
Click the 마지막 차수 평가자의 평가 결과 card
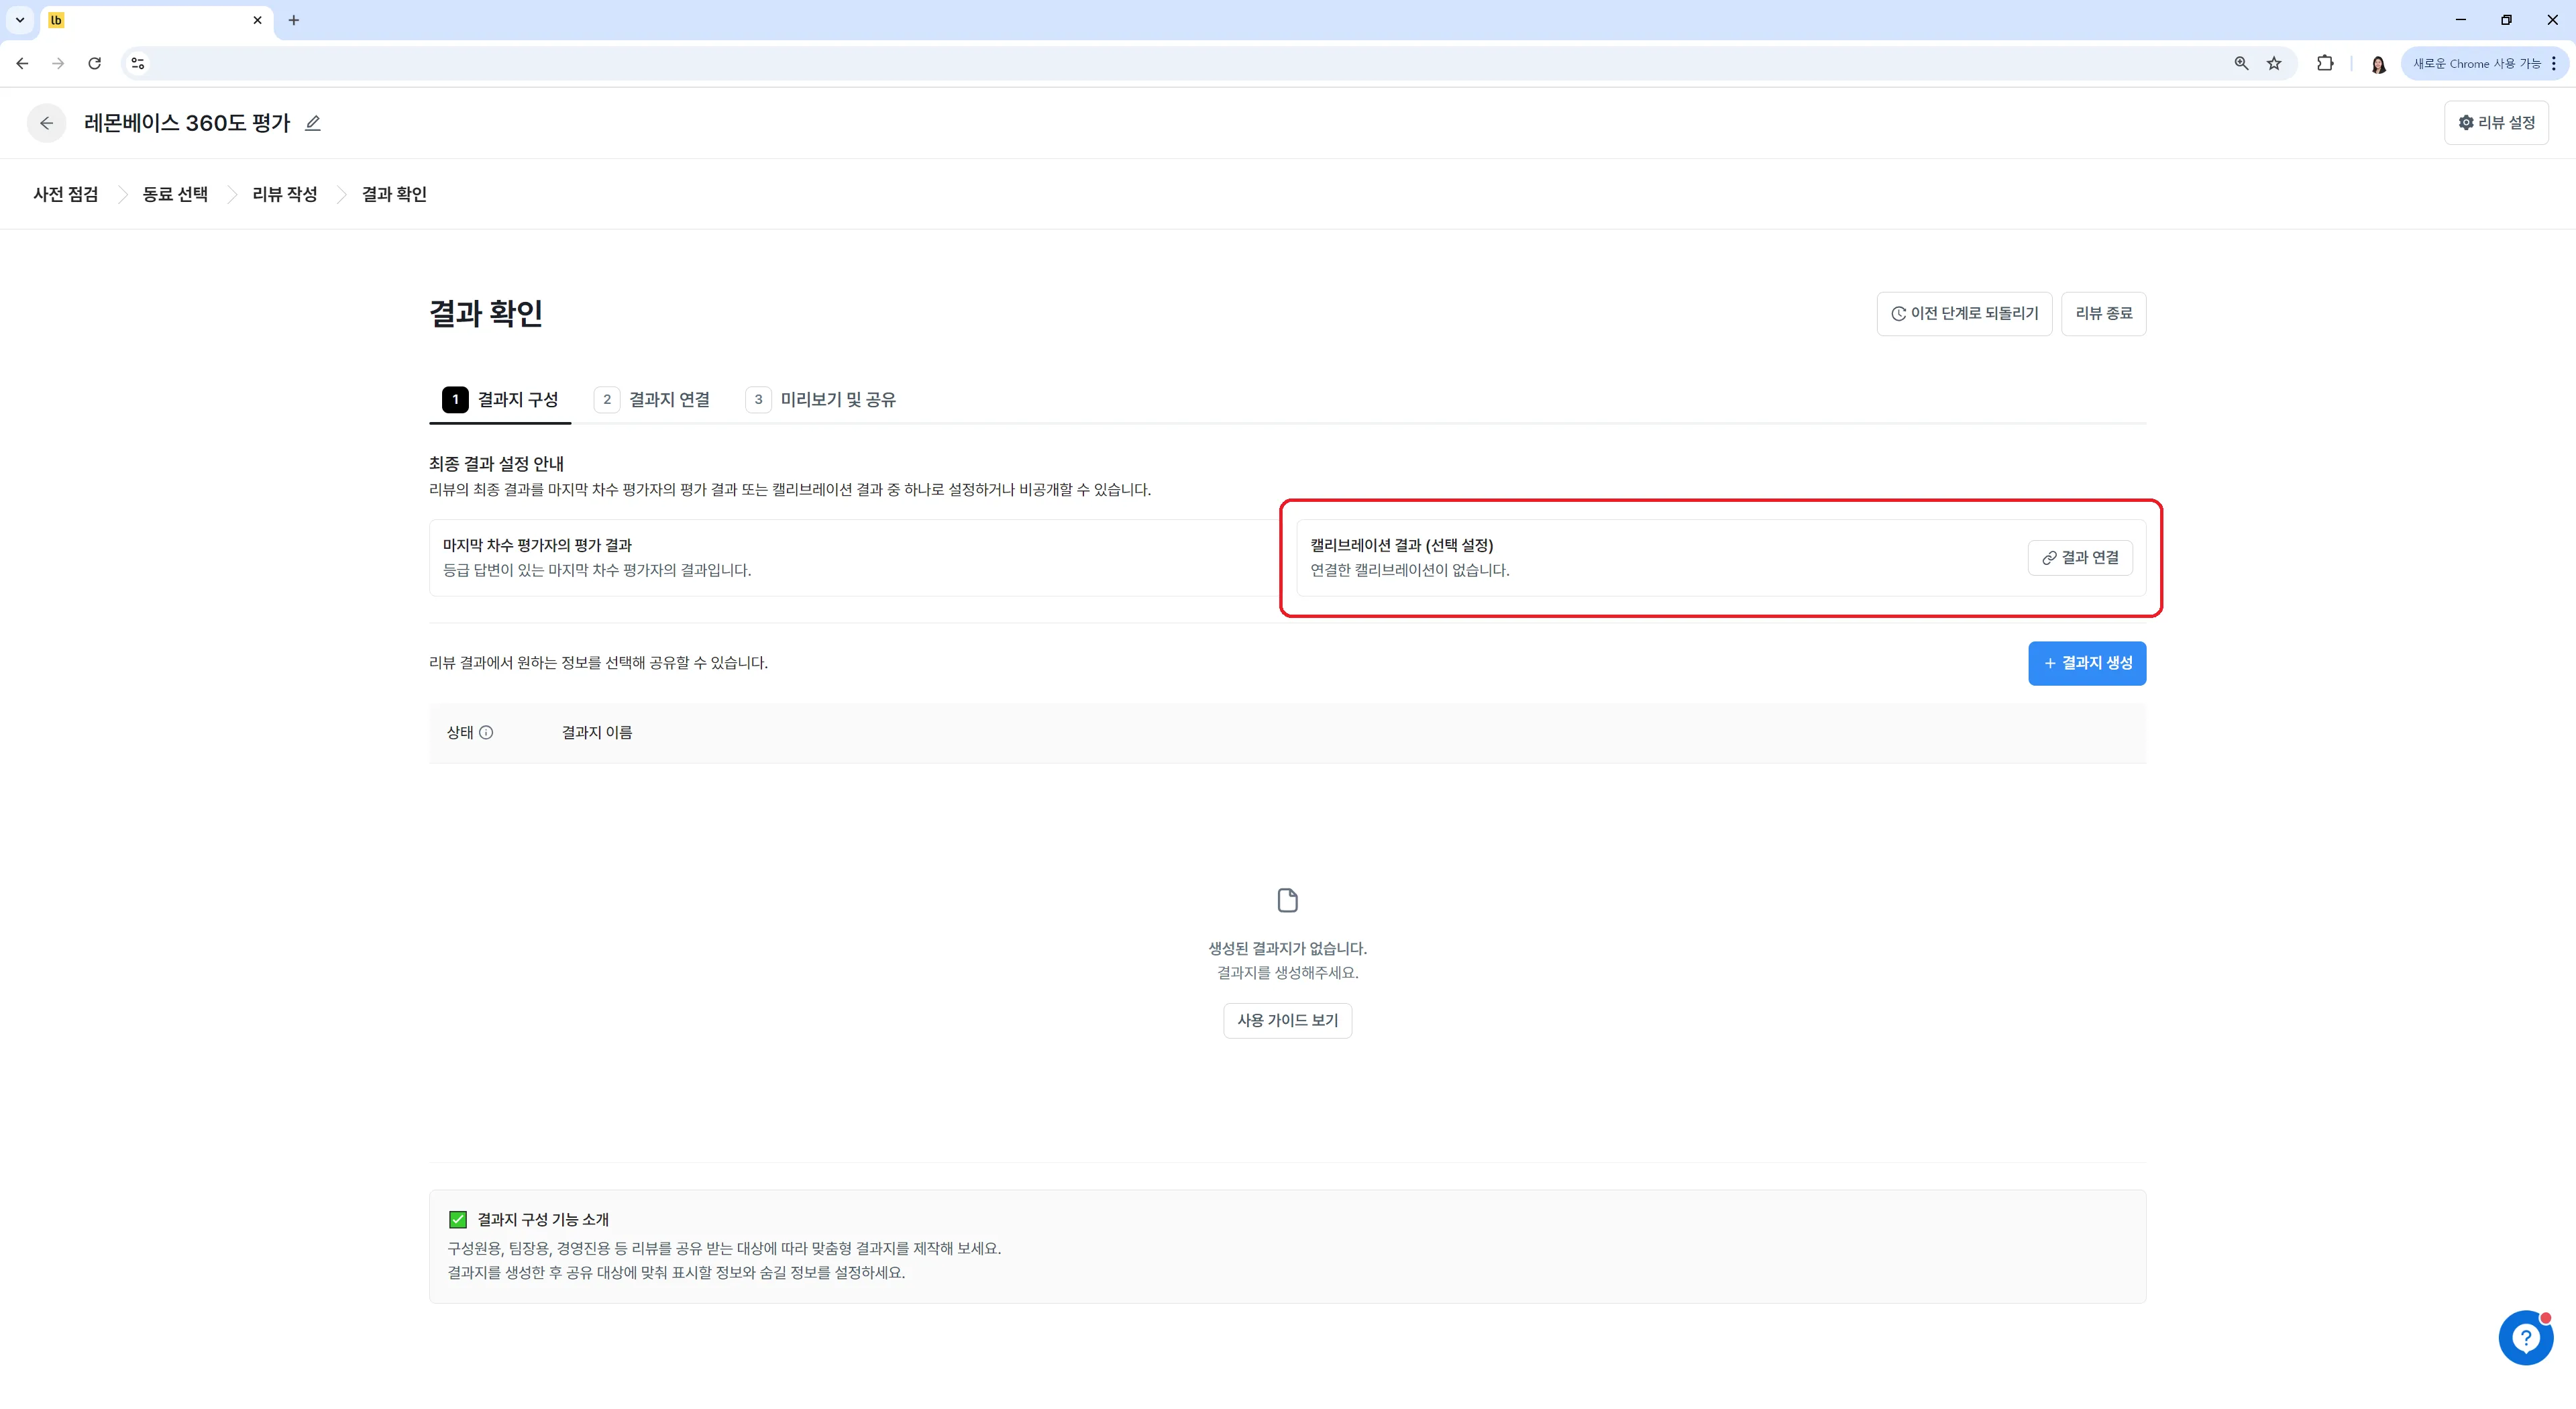(x=855, y=558)
